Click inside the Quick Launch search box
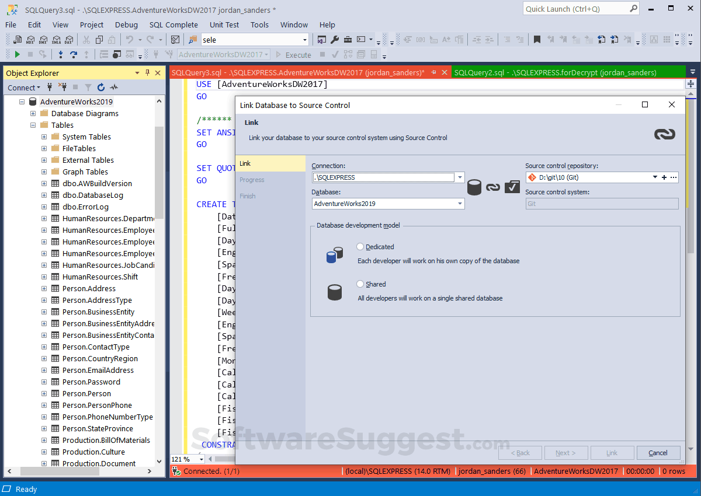 click(575, 9)
